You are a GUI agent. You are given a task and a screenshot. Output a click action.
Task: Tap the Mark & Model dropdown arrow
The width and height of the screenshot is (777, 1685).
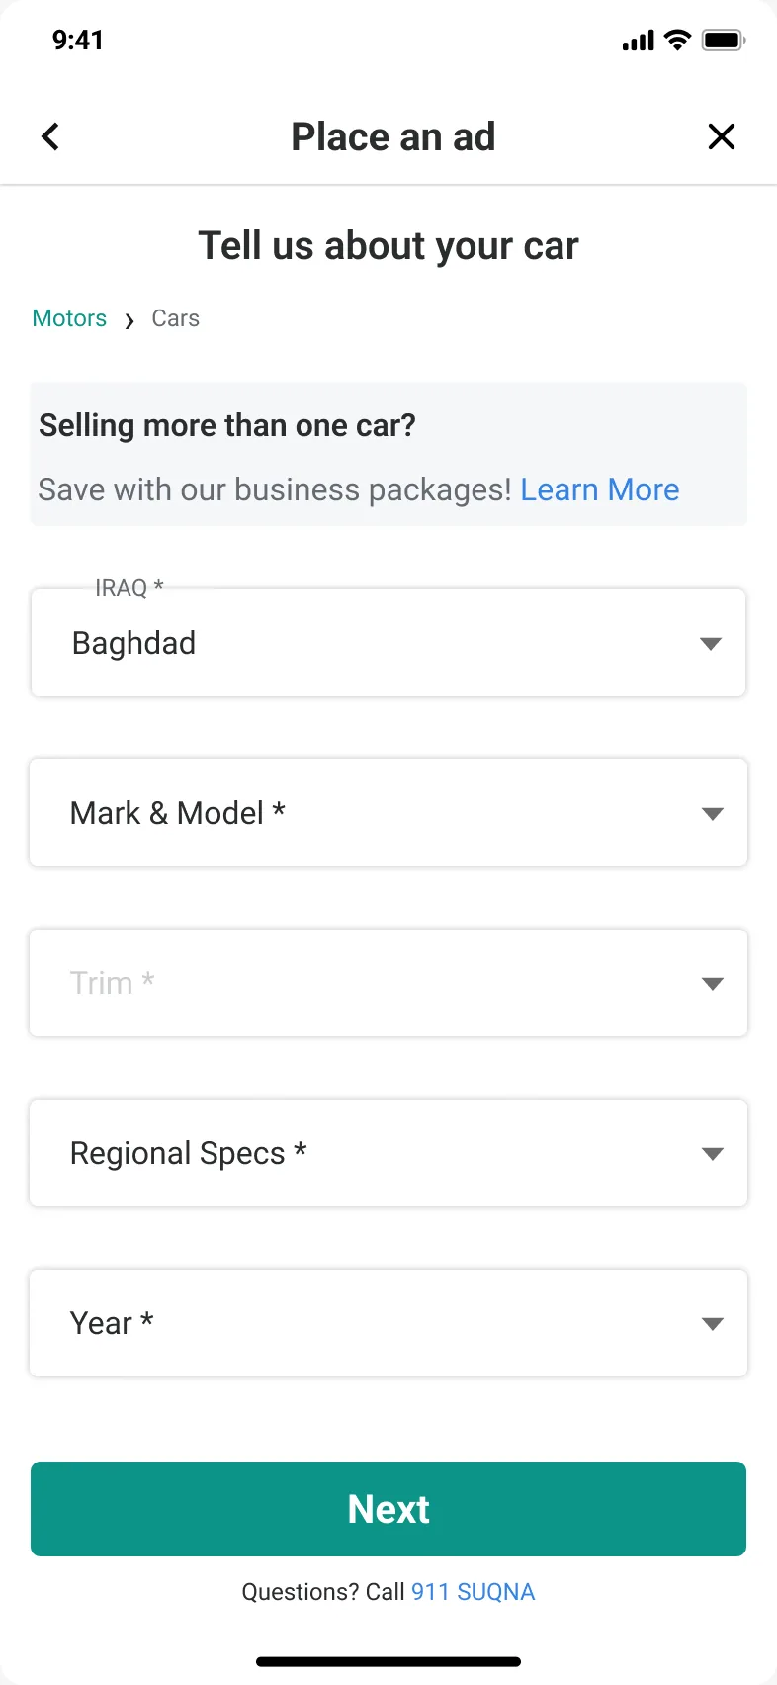click(712, 814)
